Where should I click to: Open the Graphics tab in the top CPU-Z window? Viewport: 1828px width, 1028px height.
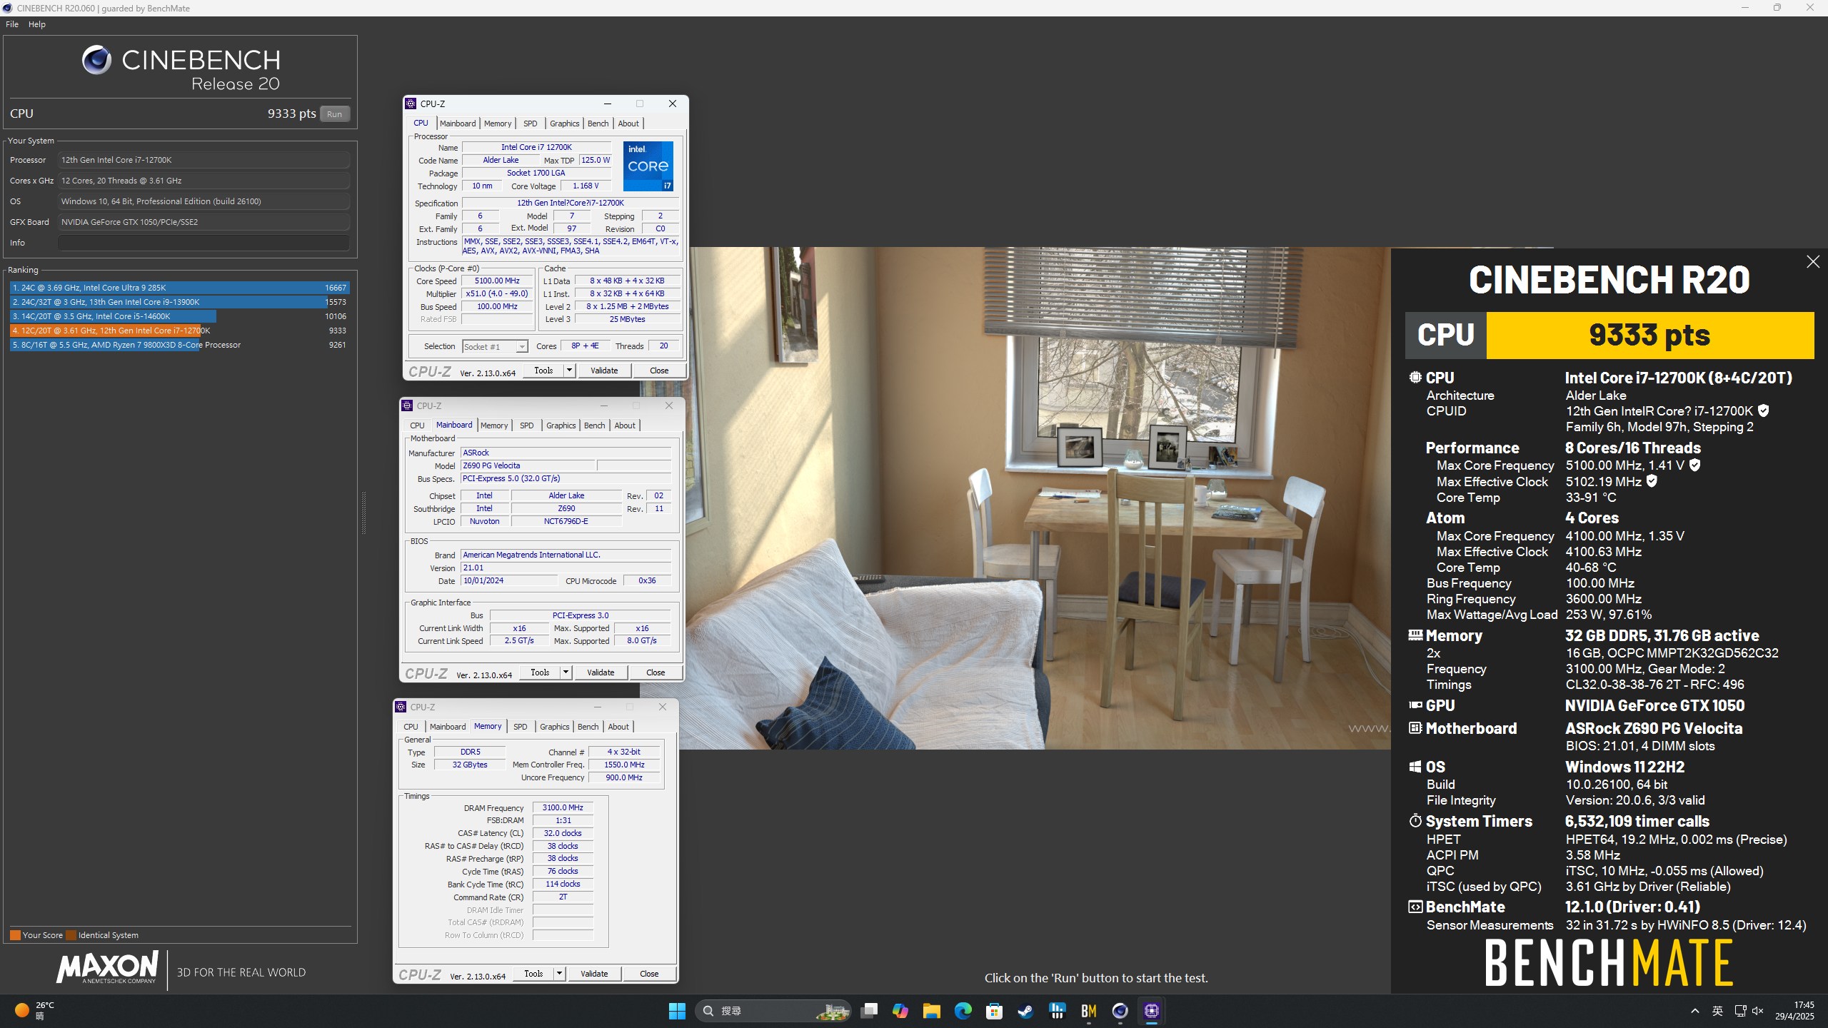(x=565, y=124)
